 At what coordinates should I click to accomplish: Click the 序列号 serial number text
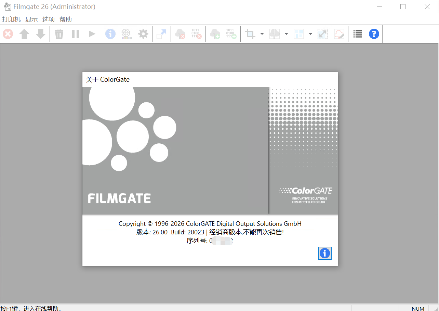(210, 241)
